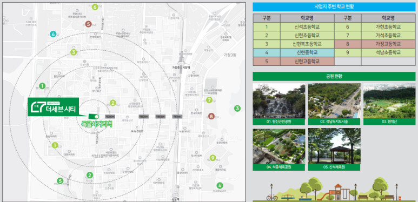This screenshot has width=418, height=202.
Task: Open the 05 pavilion park photo
Action: pyautogui.click(x=334, y=146)
